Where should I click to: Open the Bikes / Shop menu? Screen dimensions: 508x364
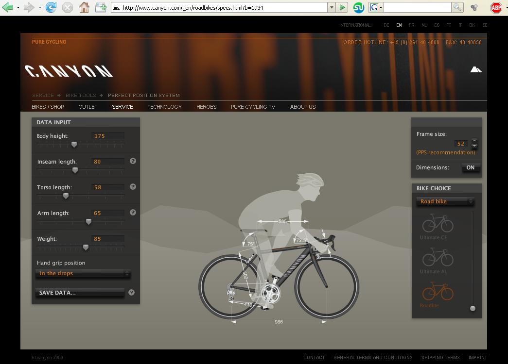click(x=48, y=107)
